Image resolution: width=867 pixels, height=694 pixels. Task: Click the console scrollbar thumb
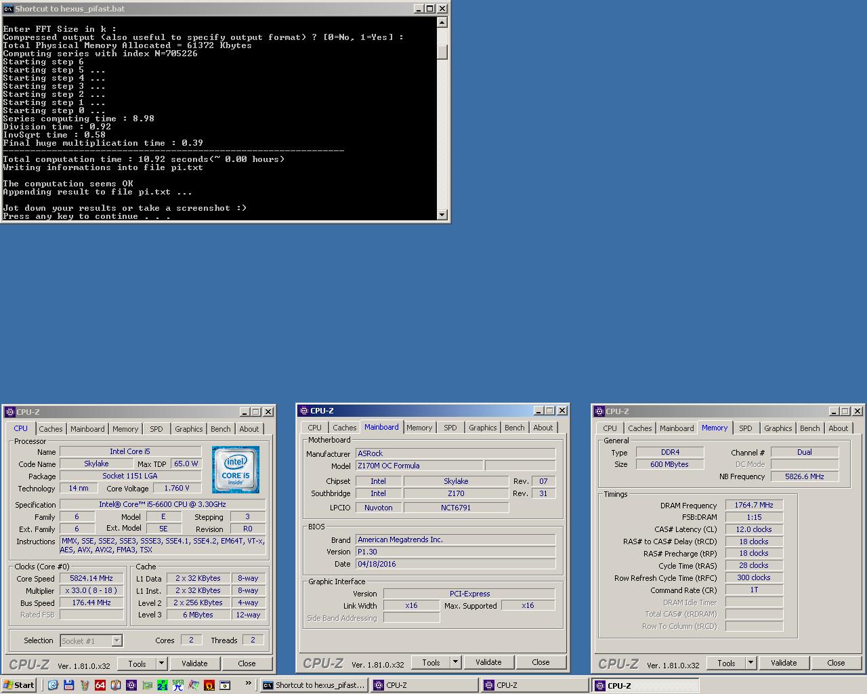[442, 52]
